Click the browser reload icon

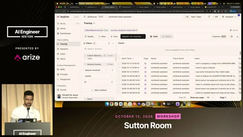click(64, 11)
